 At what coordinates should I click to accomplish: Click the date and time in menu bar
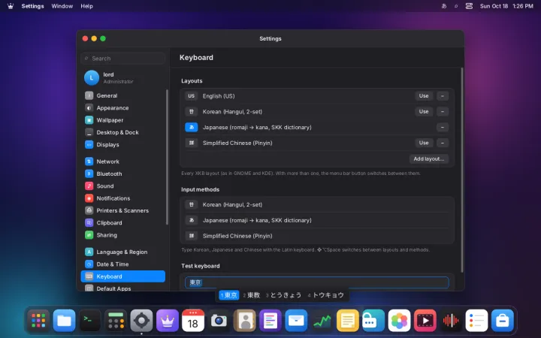pyautogui.click(x=506, y=6)
